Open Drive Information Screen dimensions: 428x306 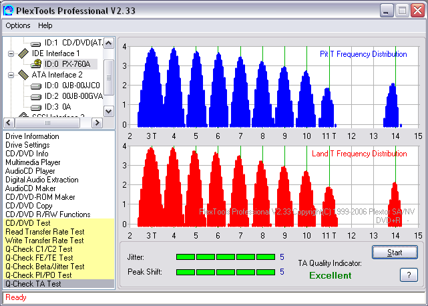point(32,136)
